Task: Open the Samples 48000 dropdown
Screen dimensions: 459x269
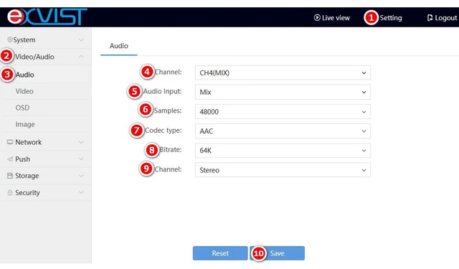Action: click(x=283, y=112)
